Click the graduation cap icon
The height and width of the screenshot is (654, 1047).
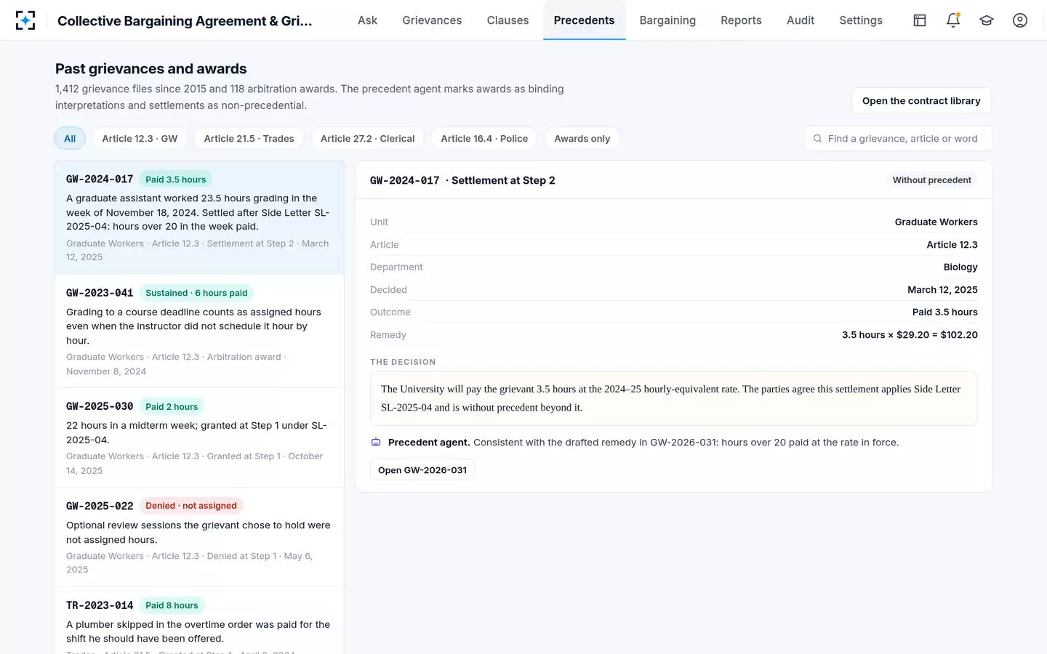click(987, 20)
